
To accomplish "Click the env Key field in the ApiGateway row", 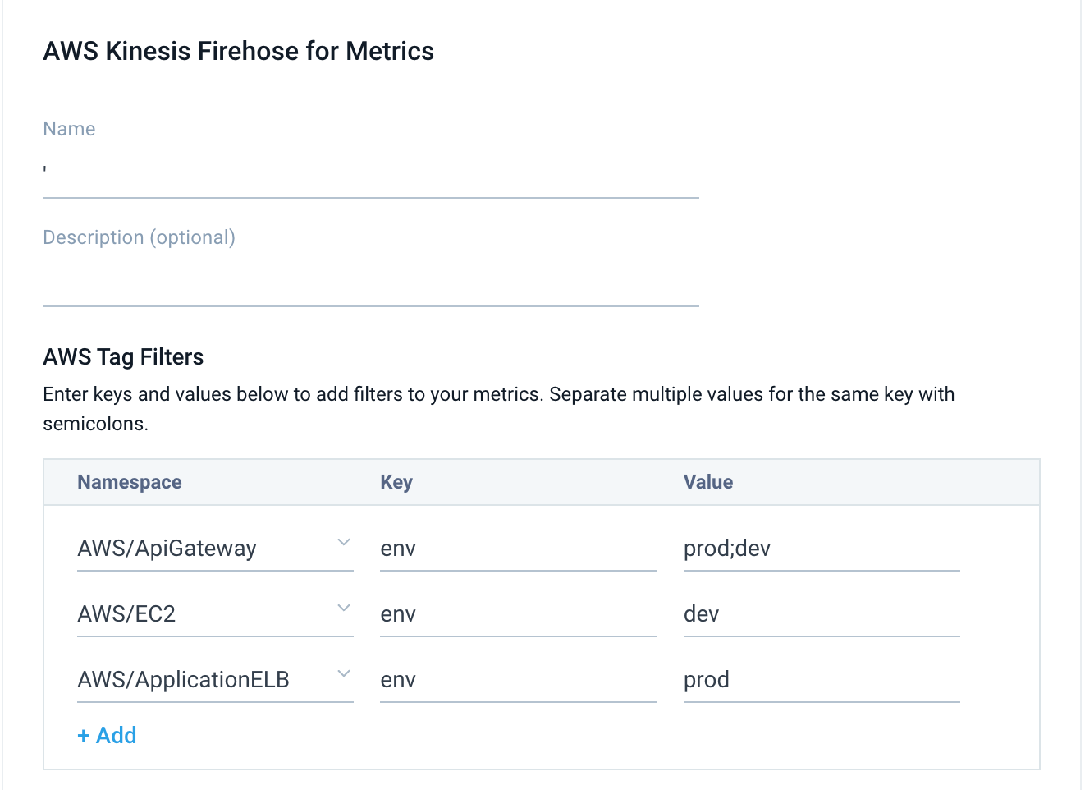I will pos(517,548).
